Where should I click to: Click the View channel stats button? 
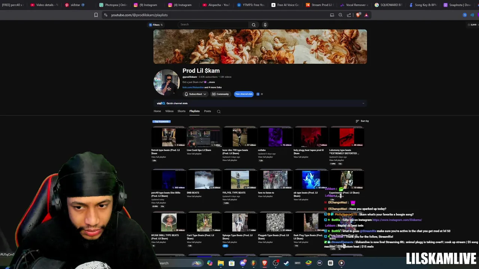(x=244, y=94)
